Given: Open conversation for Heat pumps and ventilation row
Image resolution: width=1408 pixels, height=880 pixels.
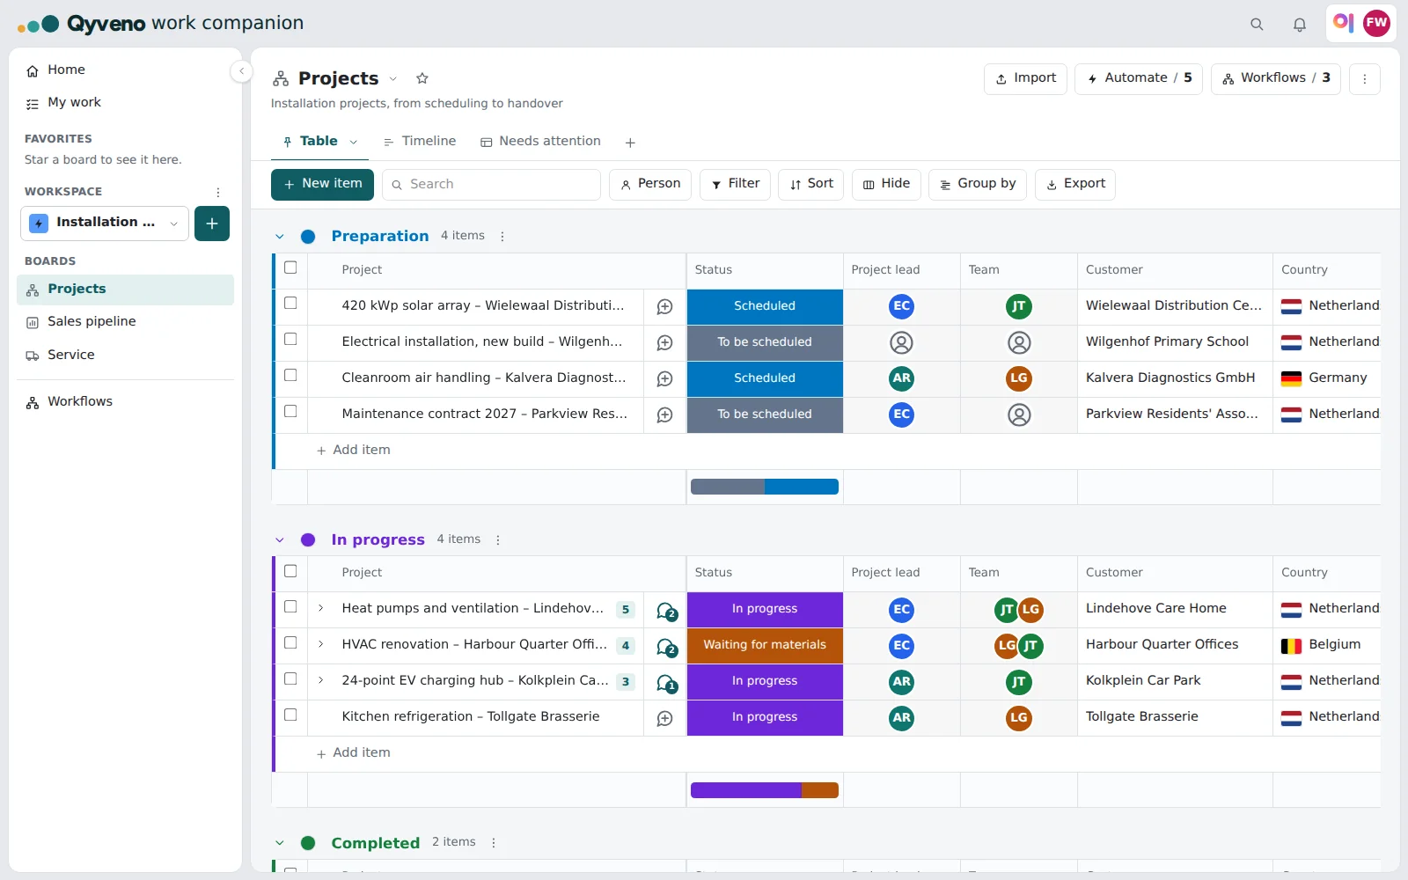Looking at the screenshot, I should pos(666,611).
